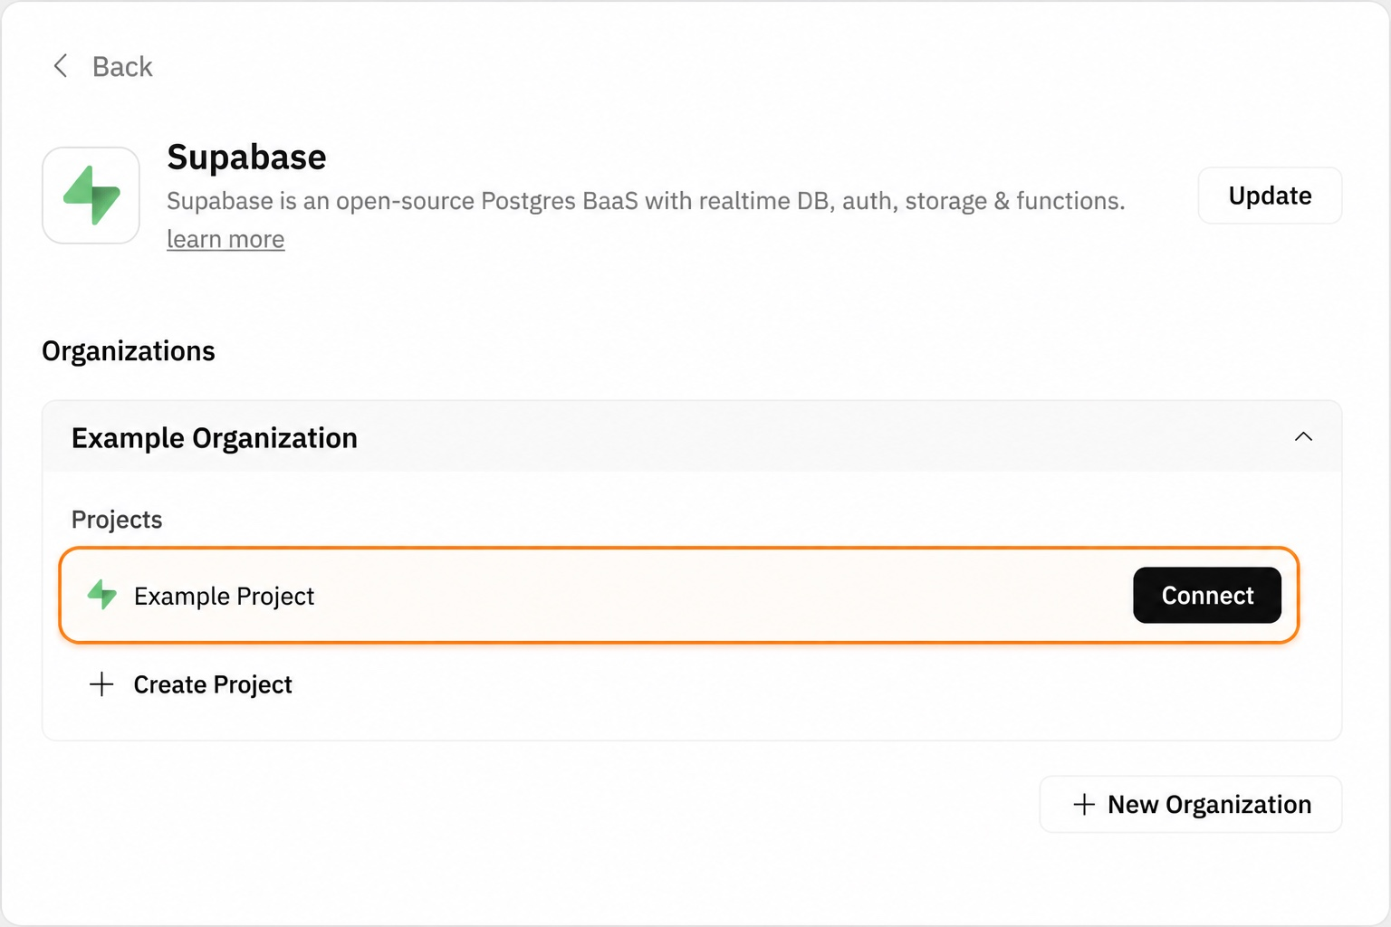Select Create Project label
This screenshot has width=1391, height=927.
(x=213, y=684)
